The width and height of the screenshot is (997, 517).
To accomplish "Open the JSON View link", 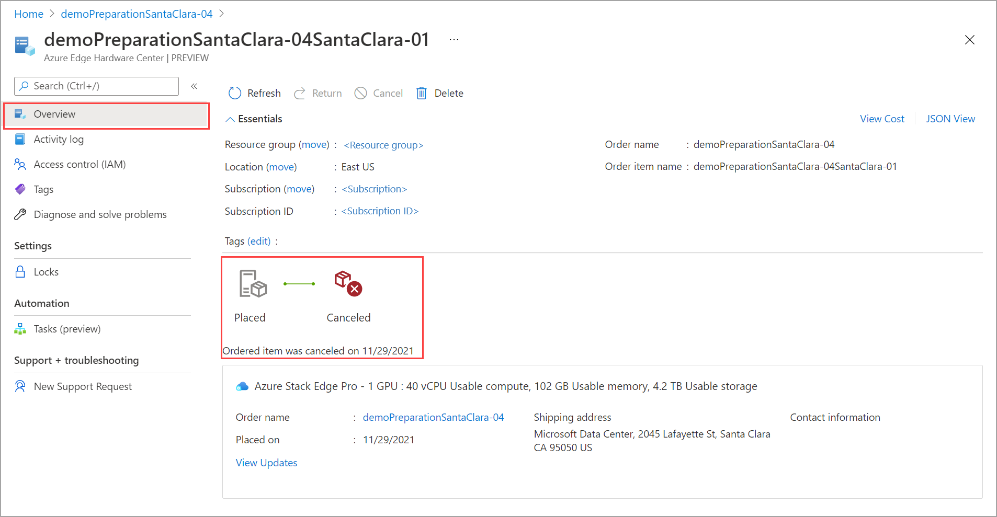I will click(x=950, y=119).
